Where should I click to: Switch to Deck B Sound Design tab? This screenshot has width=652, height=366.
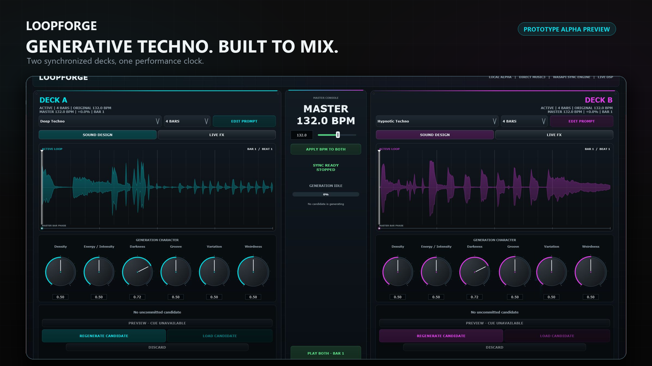coord(435,135)
